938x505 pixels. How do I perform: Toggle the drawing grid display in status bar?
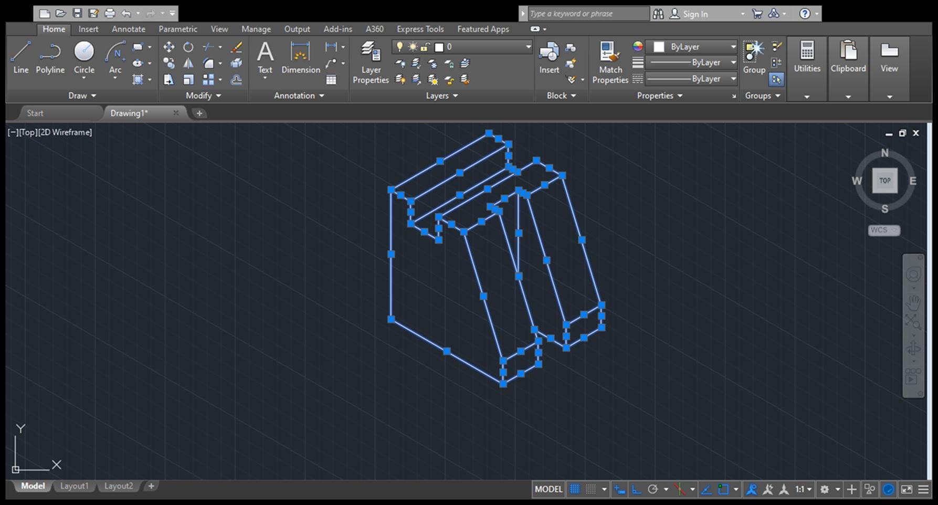(x=575, y=489)
